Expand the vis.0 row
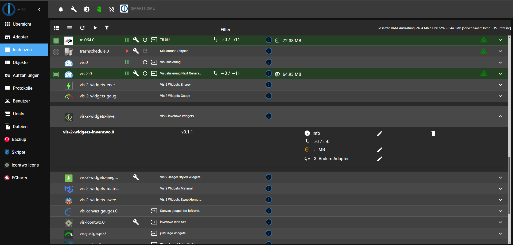513x245 pixels. (x=500, y=62)
